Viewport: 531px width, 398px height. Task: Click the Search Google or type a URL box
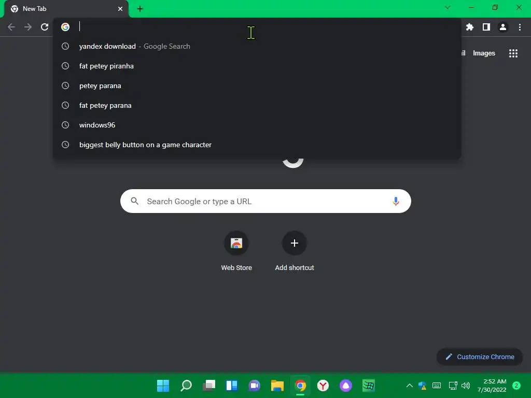click(265, 202)
